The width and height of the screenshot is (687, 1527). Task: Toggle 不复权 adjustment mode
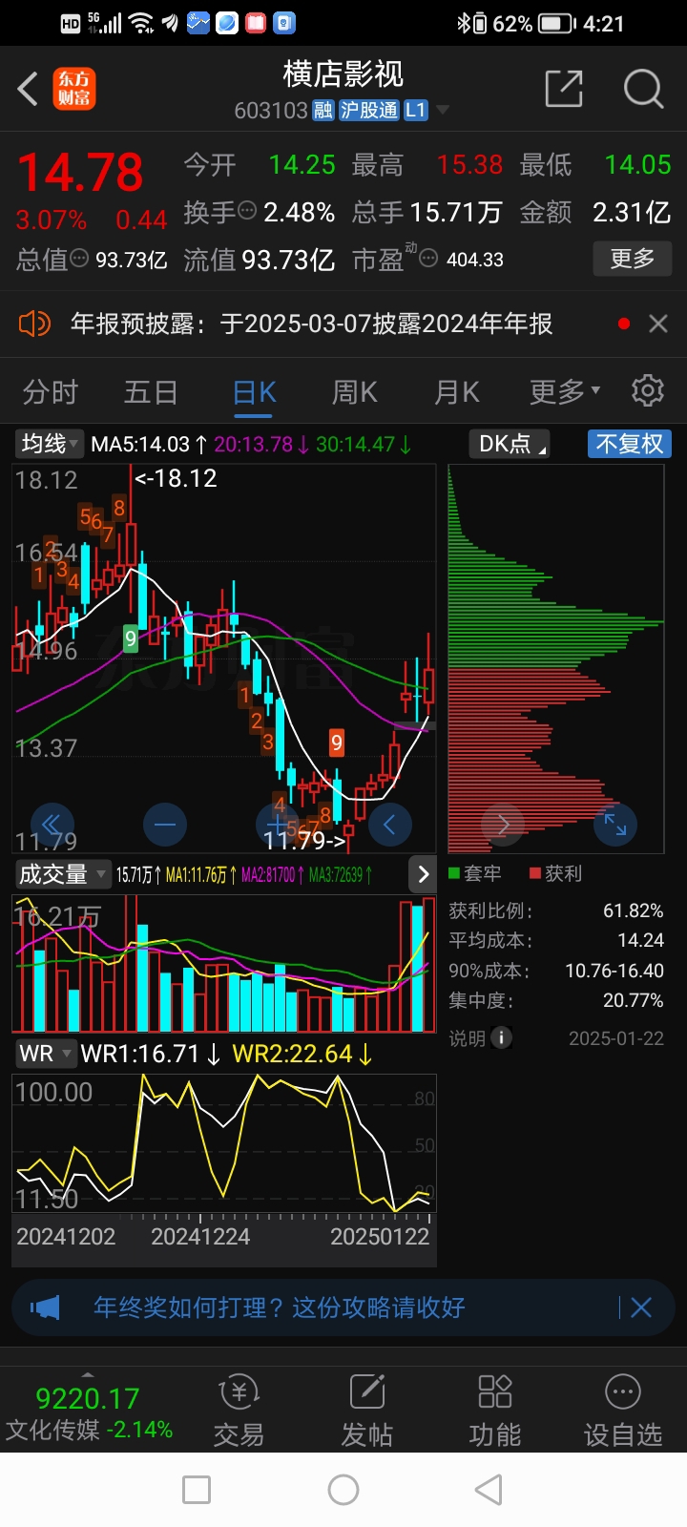point(629,444)
